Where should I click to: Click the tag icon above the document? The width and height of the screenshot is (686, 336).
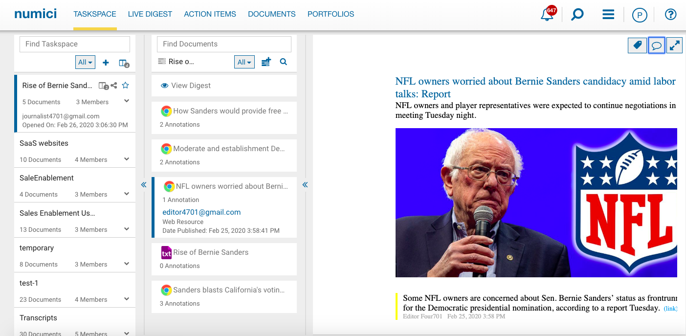pyautogui.click(x=637, y=45)
